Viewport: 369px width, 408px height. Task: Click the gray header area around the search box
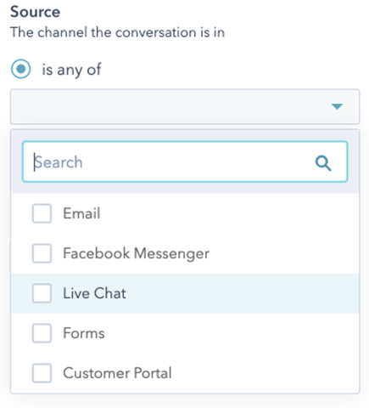click(185, 187)
